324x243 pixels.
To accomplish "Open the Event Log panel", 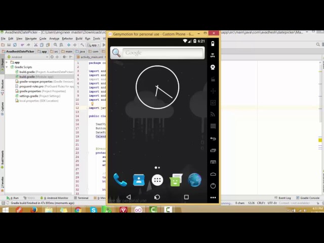I will (282, 198).
